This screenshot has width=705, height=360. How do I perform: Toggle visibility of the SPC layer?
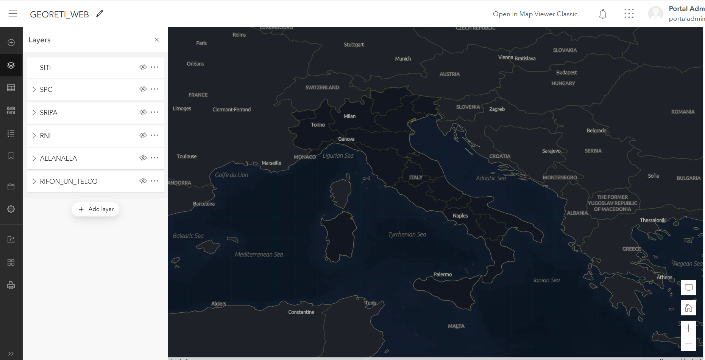click(x=143, y=89)
